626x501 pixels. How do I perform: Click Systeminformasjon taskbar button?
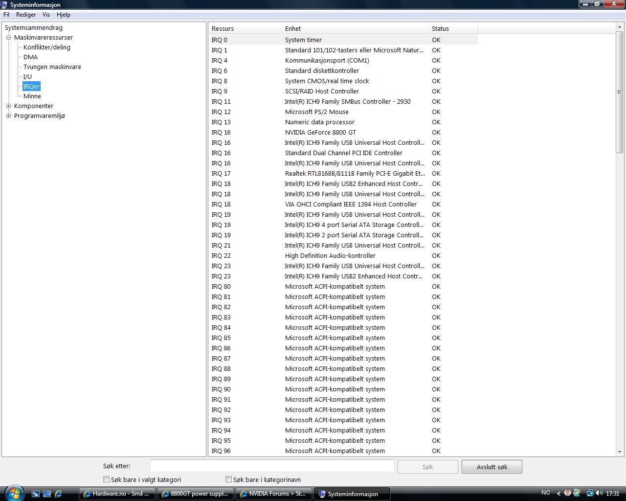click(352, 494)
